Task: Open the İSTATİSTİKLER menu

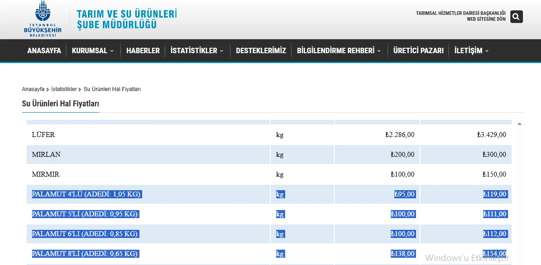Action: pos(194,50)
